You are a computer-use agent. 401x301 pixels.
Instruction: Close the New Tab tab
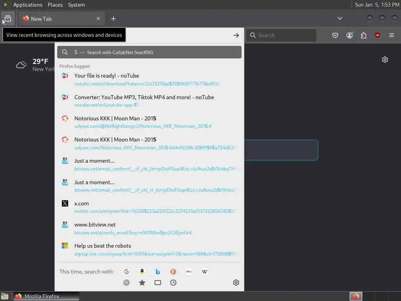[x=98, y=18]
